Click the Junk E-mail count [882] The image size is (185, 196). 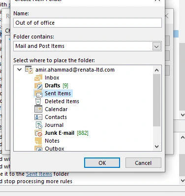tap(83, 133)
